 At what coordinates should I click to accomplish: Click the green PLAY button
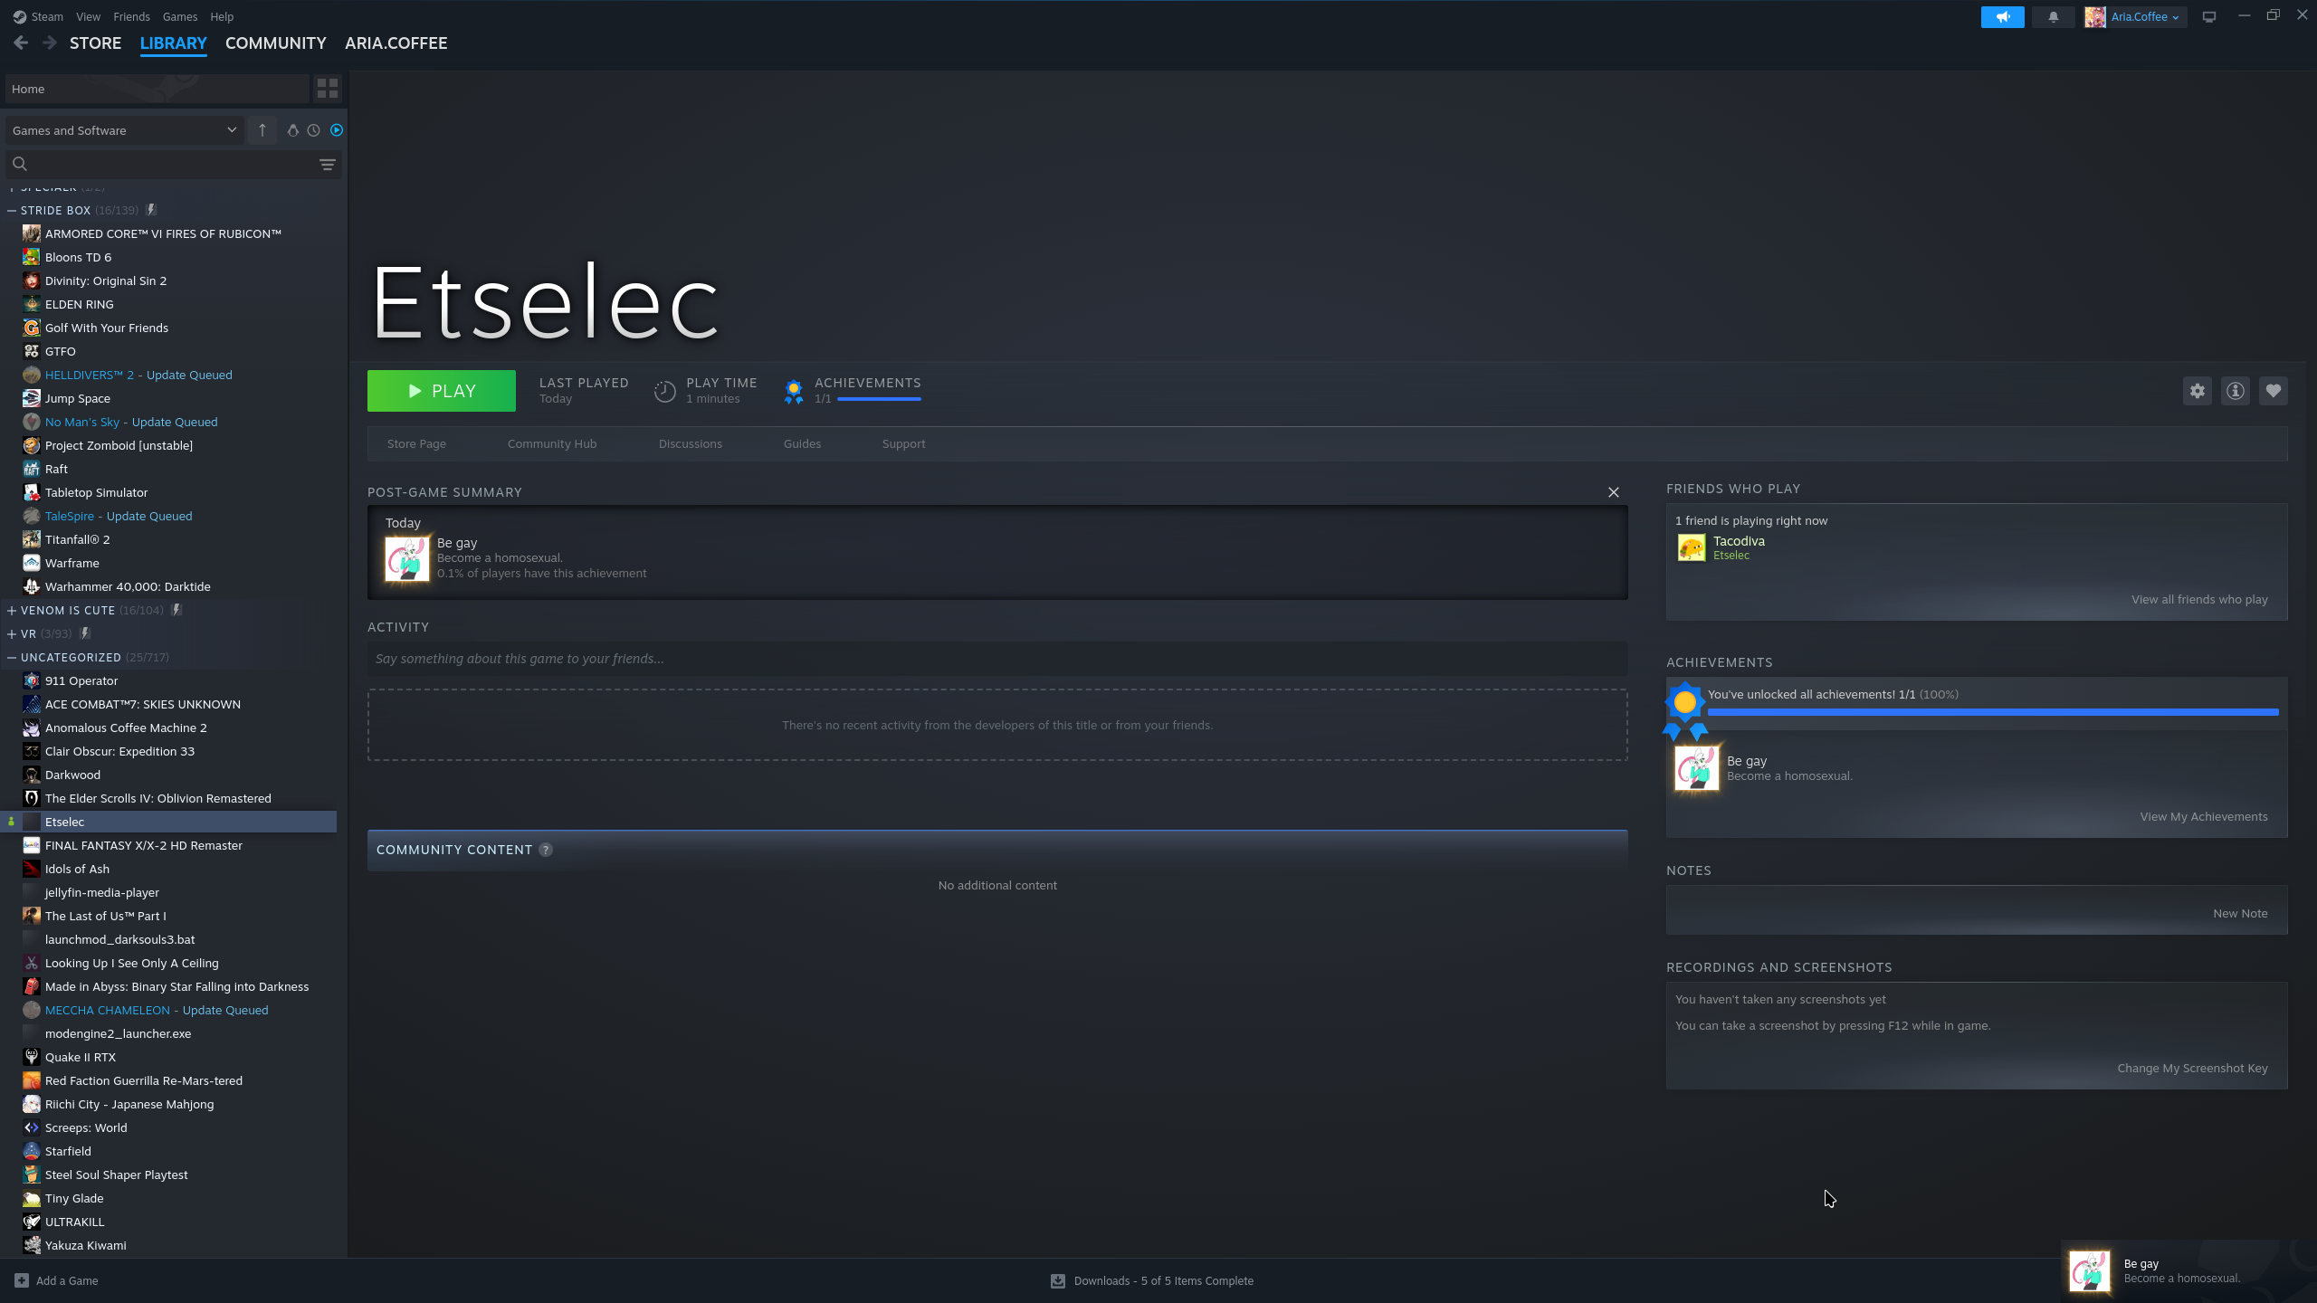442,391
